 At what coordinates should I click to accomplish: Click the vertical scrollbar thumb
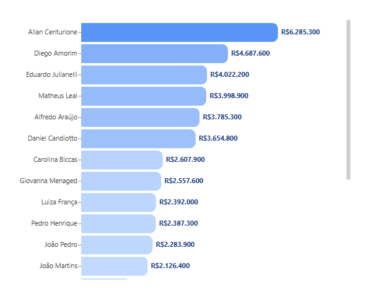click(348, 100)
